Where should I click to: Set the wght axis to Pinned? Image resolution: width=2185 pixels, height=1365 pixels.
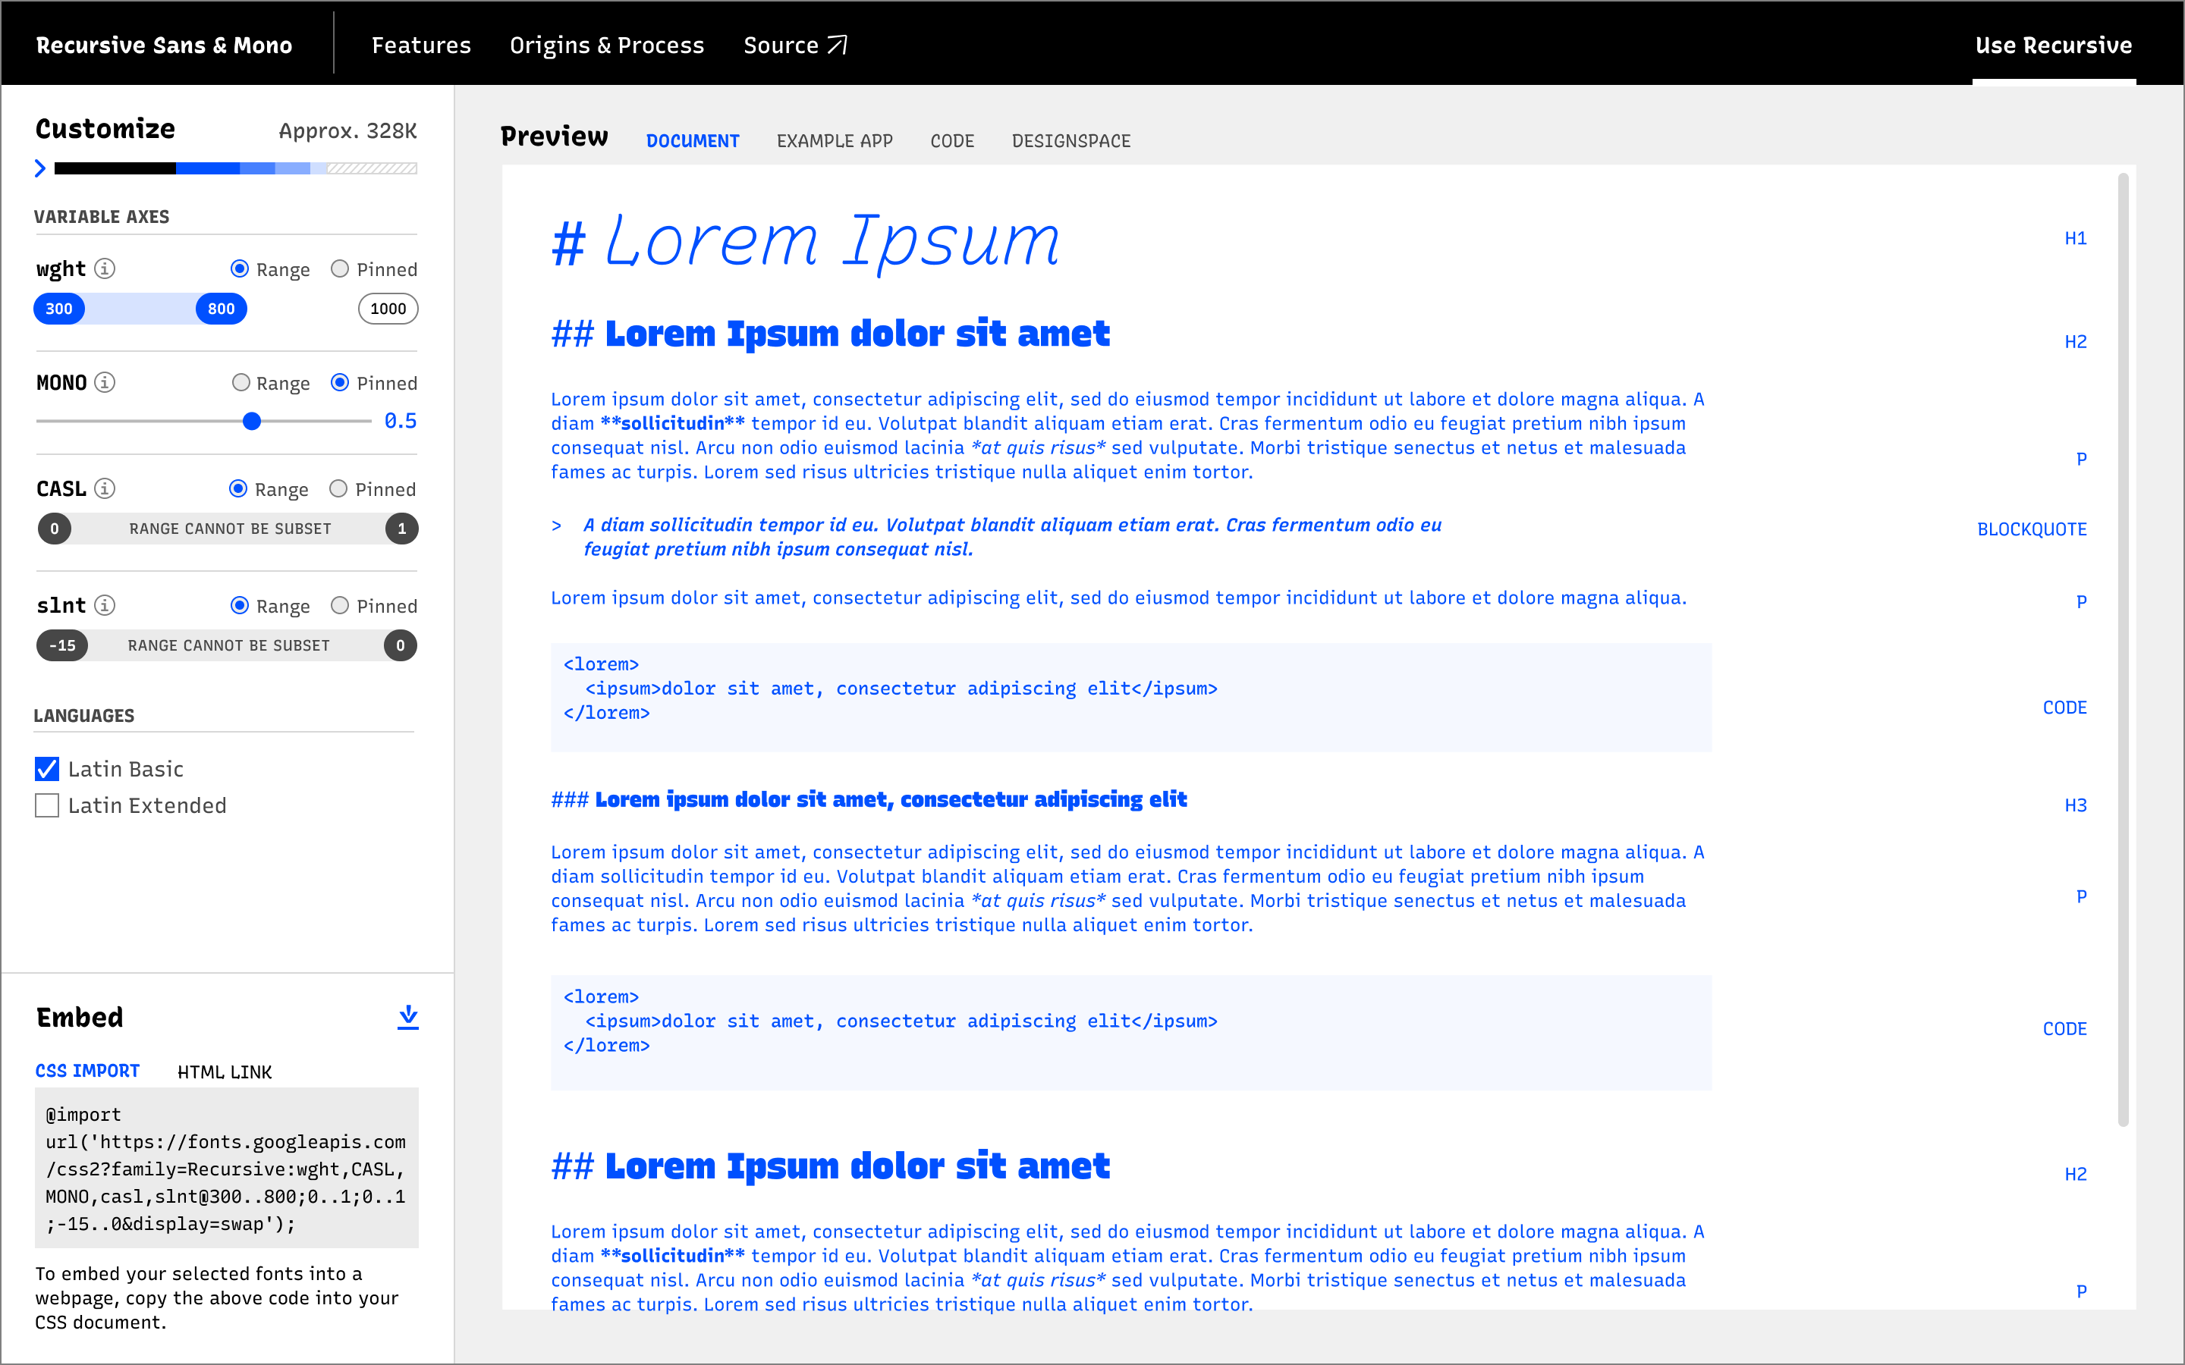[x=341, y=268]
